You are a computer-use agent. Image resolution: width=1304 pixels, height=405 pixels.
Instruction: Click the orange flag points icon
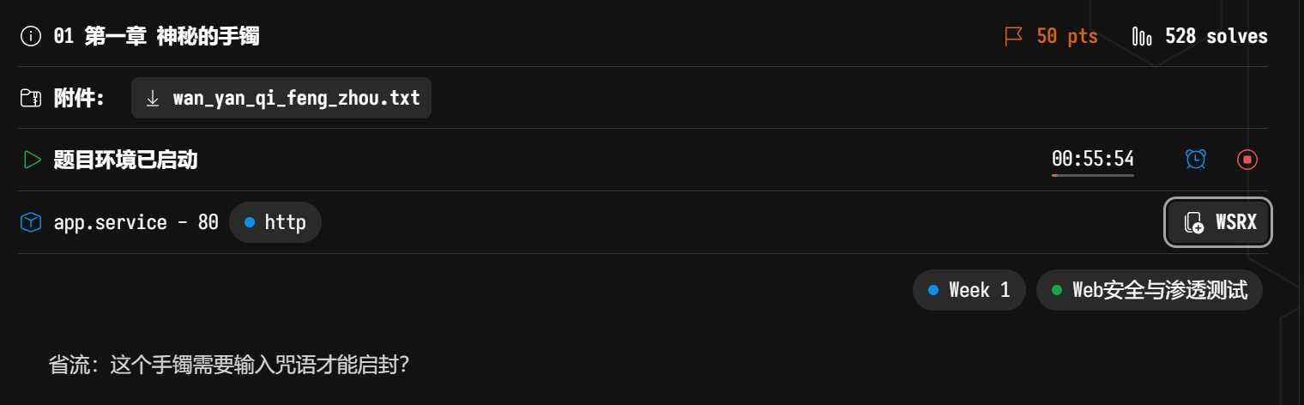click(1014, 36)
